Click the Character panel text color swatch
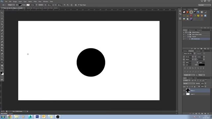The height and width of the screenshot is (119, 212). tap(202, 65)
